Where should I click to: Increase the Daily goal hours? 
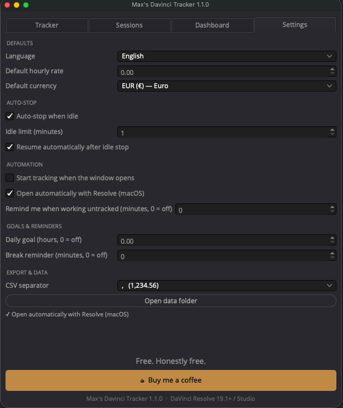[333, 238]
